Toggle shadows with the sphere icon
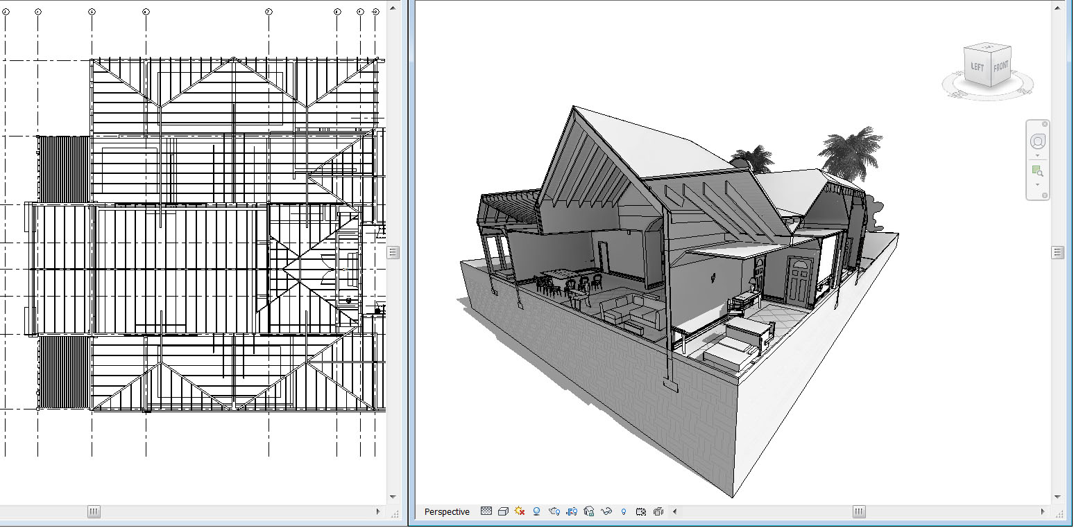Screen dimensions: 1074x528 tap(536, 511)
